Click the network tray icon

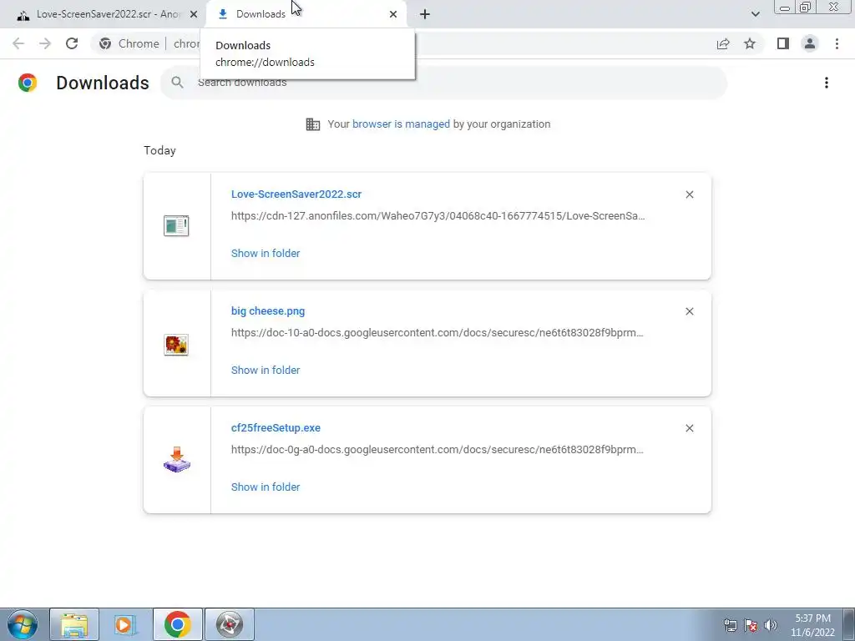click(730, 625)
